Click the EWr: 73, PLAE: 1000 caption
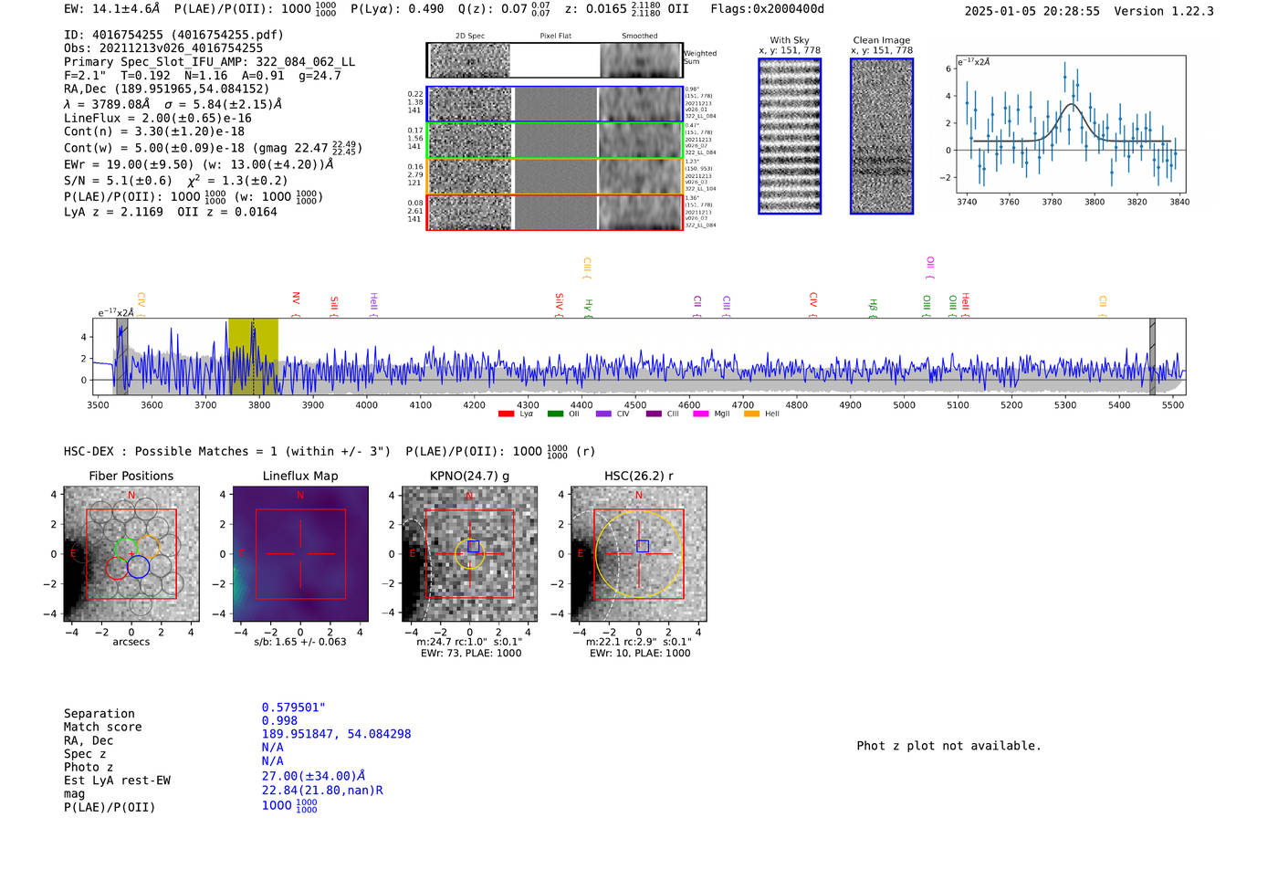The width and height of the screenshot is (1278, 870). pos(471,654)
